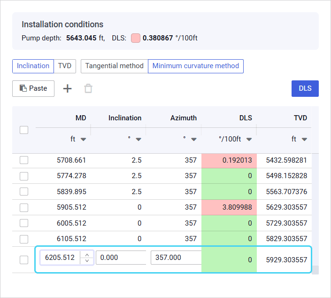Click the Paste button
Image resolution: width=331 pixels, height=298 pixels.
pos(33,88)
